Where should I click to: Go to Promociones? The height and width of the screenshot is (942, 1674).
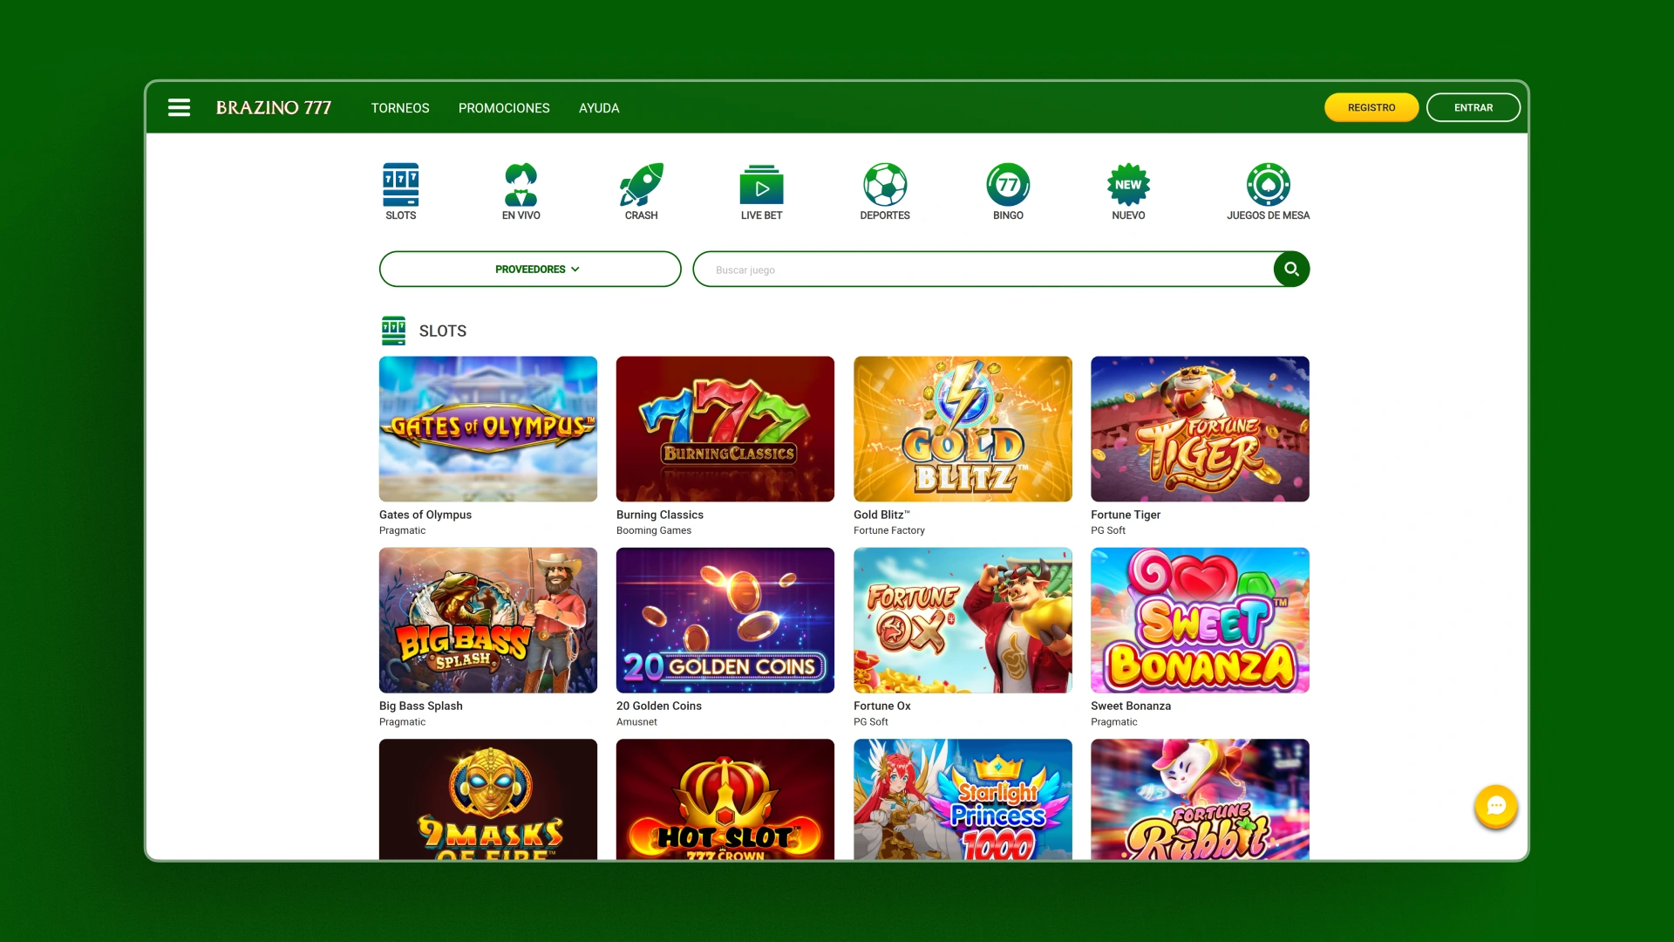(x=504, y=108)
